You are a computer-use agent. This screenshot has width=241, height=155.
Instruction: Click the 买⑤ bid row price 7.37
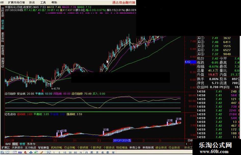[215, 54]
